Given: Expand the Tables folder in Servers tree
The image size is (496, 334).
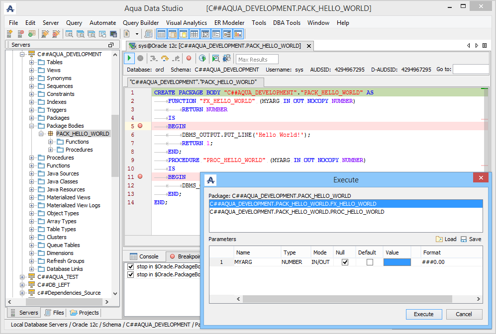Looking at the screenshot, I should (32, 62).
